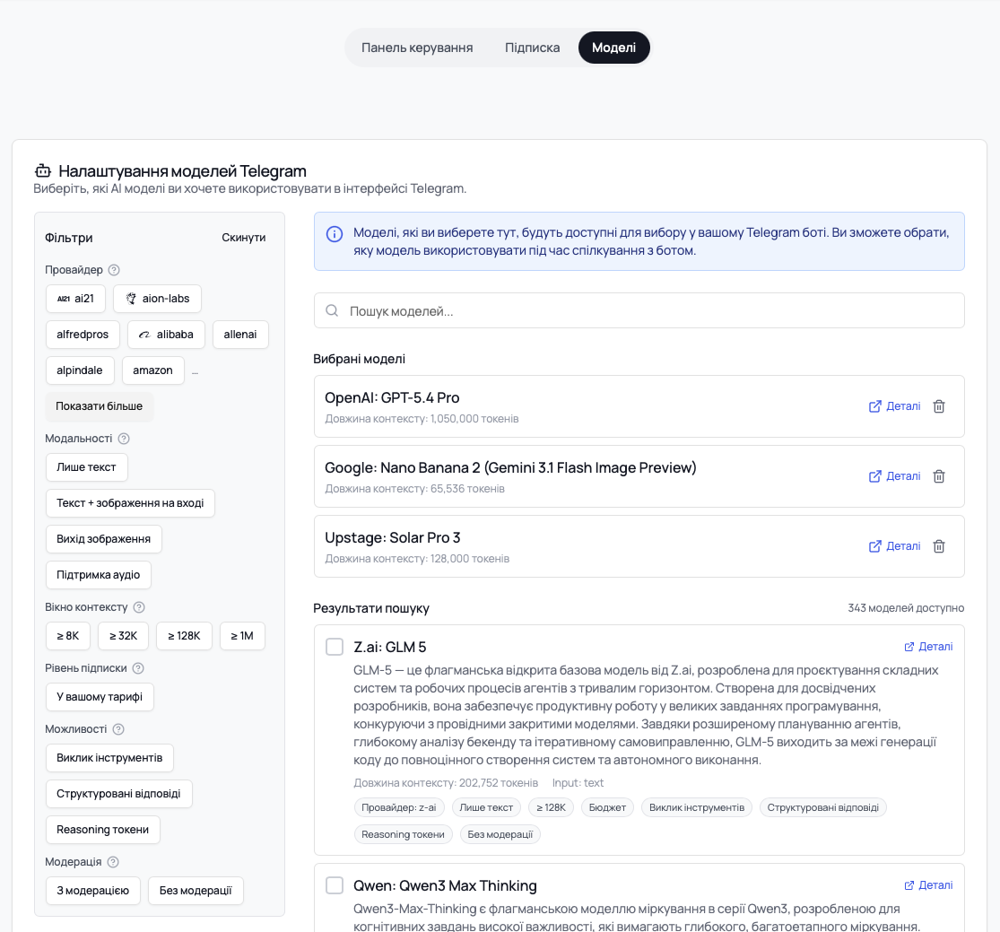Reset filters with Скинути

pyautogui.click(x=244, y=238)
